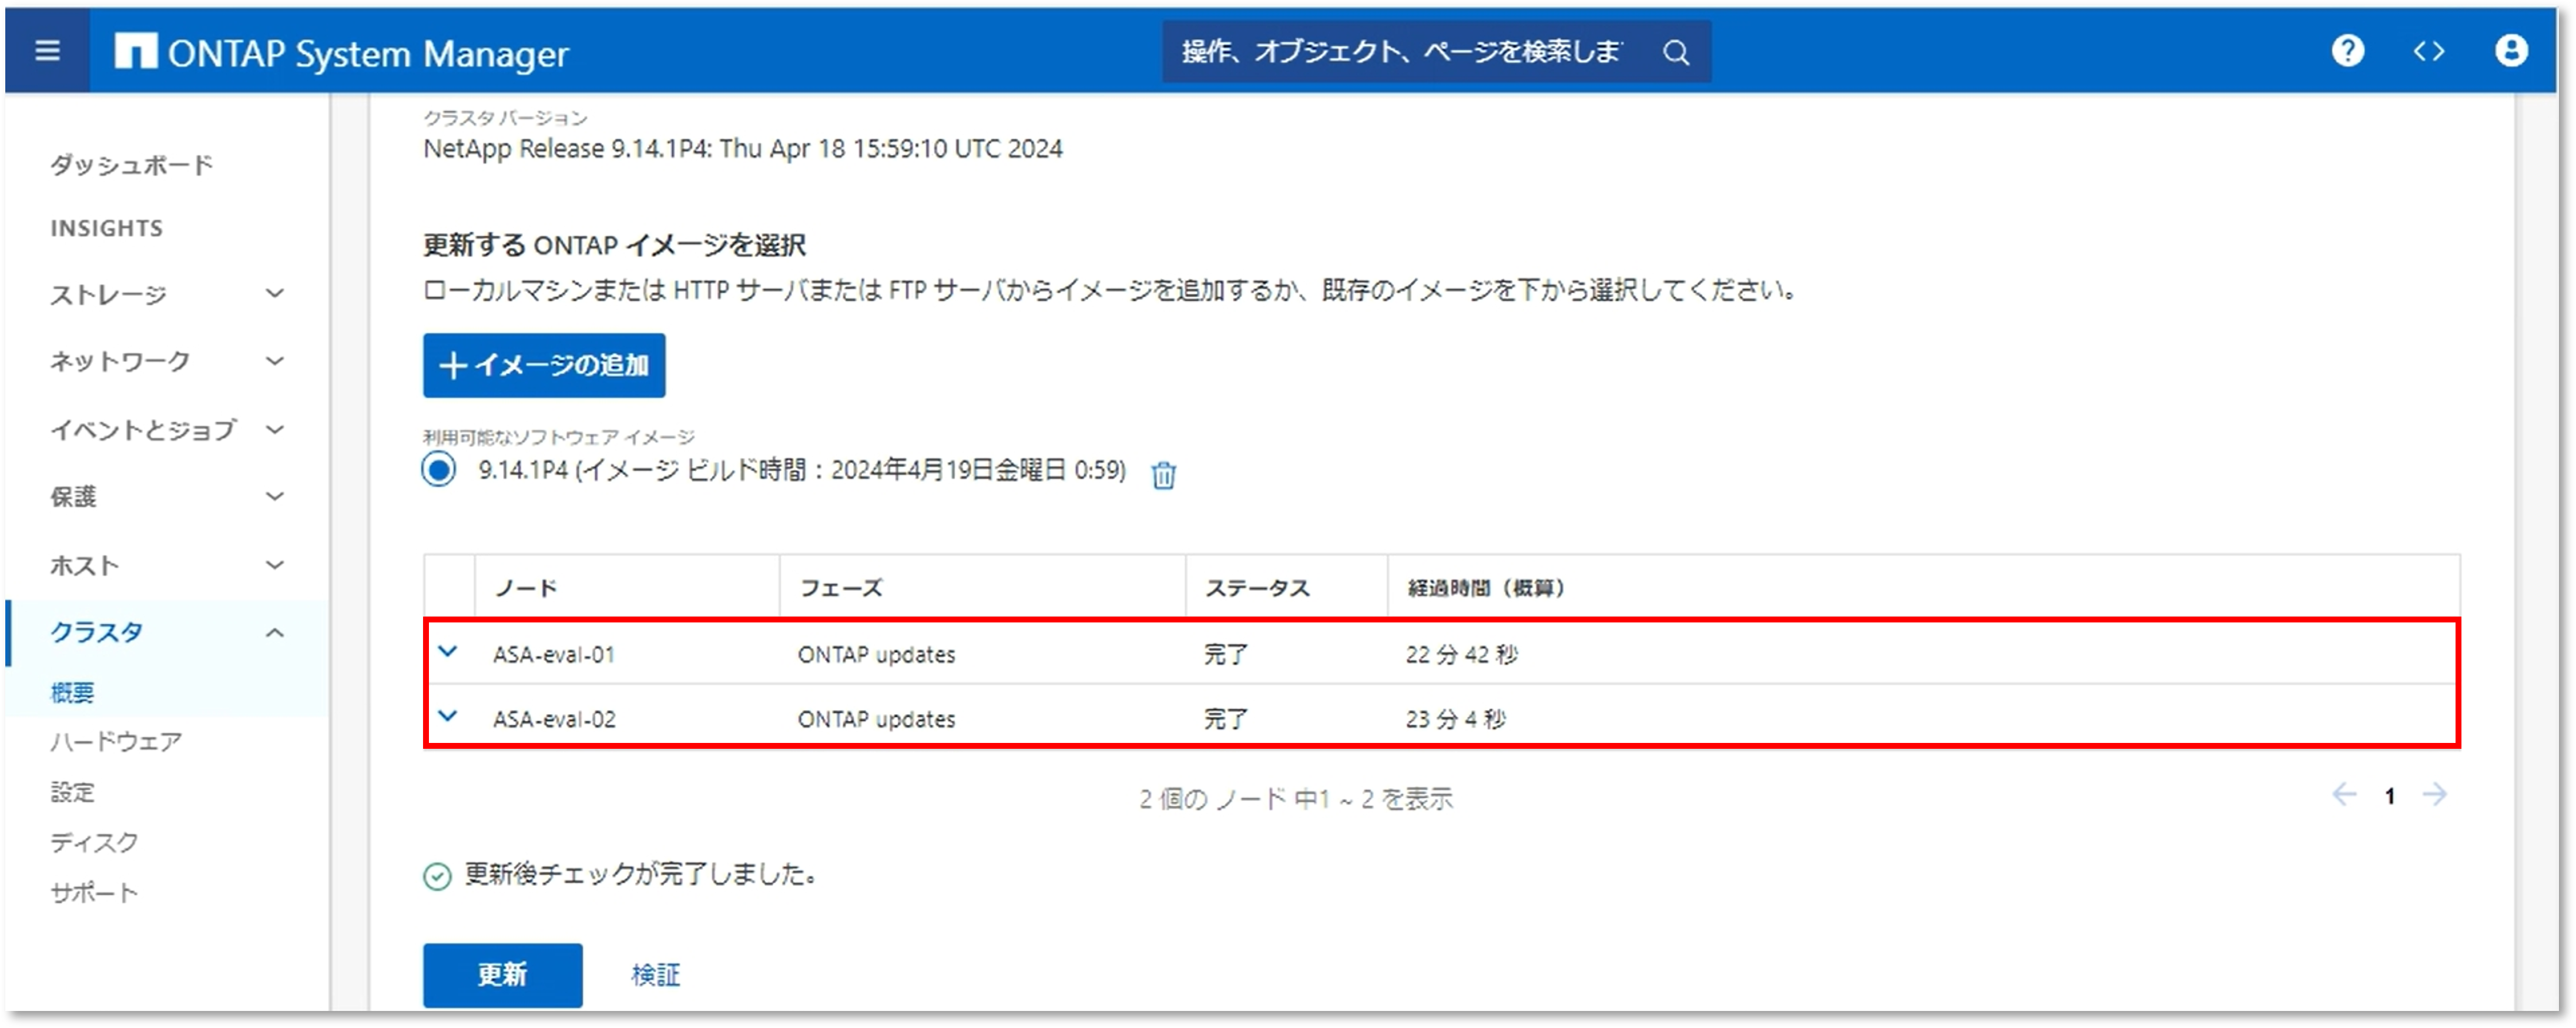The width and height of the screenshot is (2576, 1028).
Task: Go to previous page arrow
Action: [2344, 795]
